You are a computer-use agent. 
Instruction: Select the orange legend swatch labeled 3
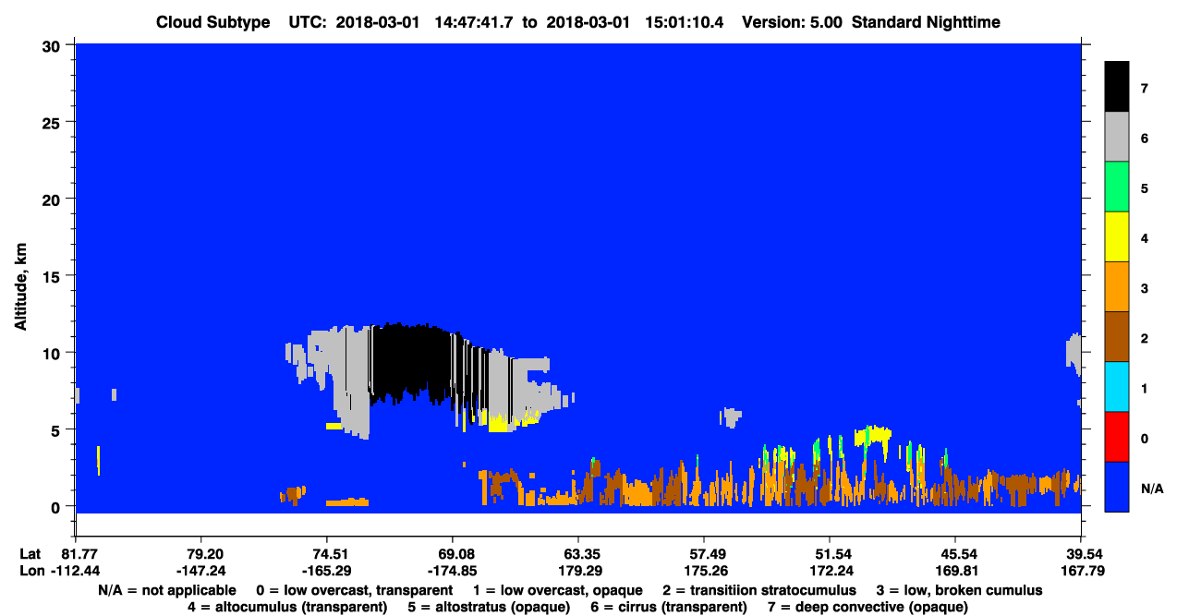1117,287
